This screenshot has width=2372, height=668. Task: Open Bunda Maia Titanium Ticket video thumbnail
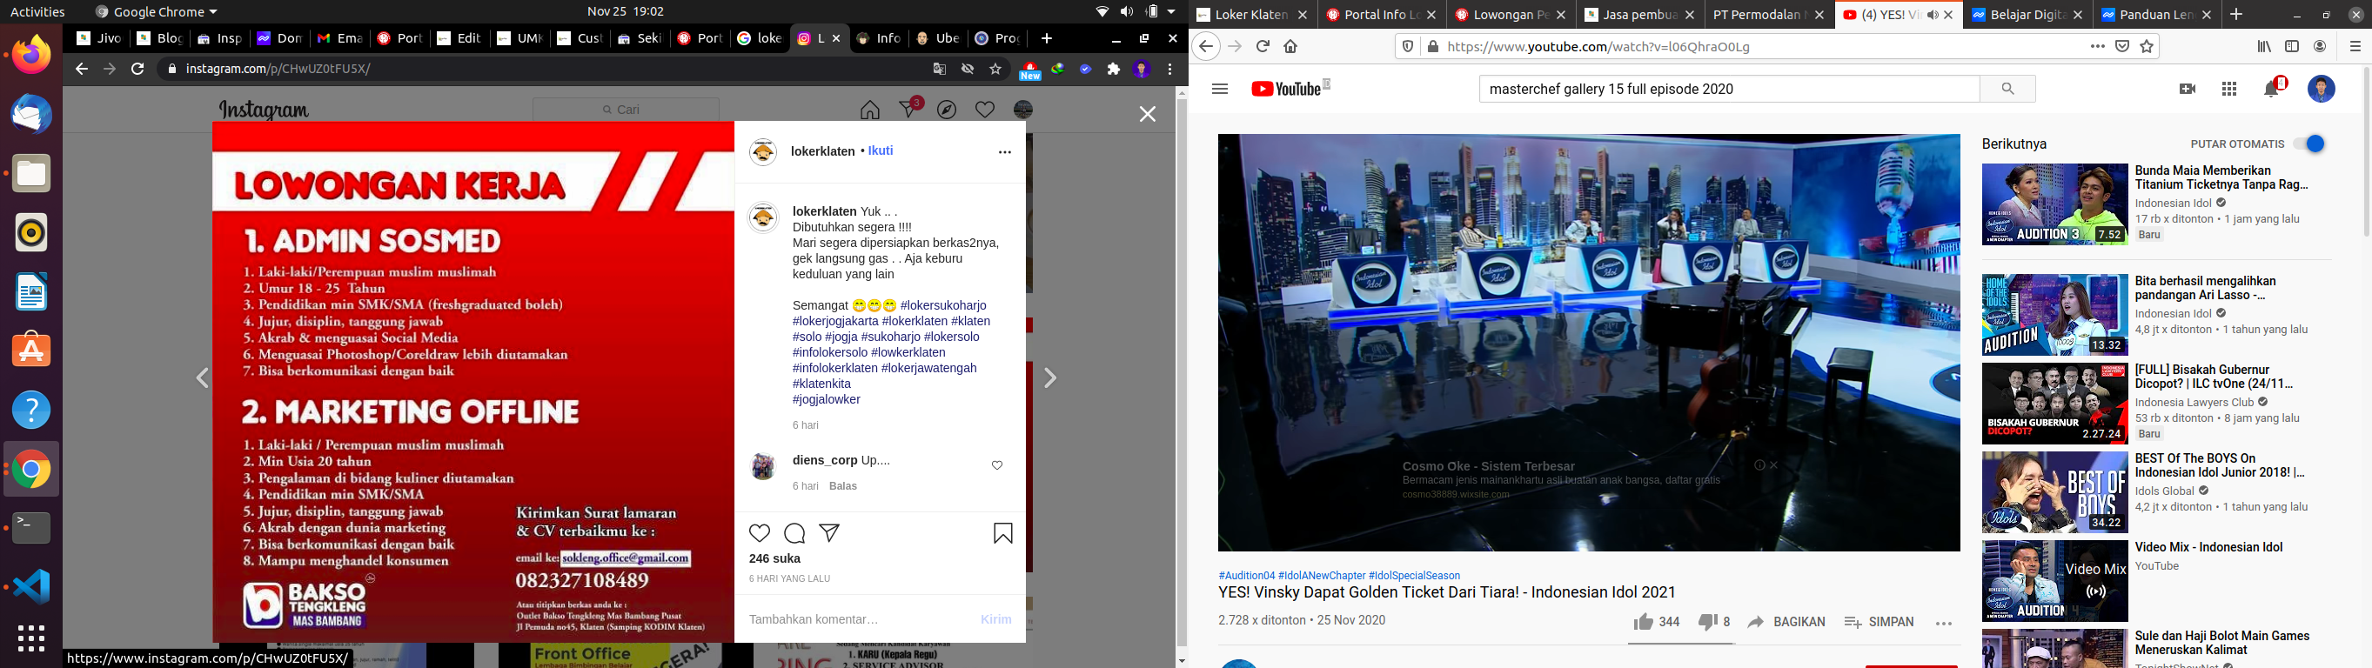[x=2054, y=204]
